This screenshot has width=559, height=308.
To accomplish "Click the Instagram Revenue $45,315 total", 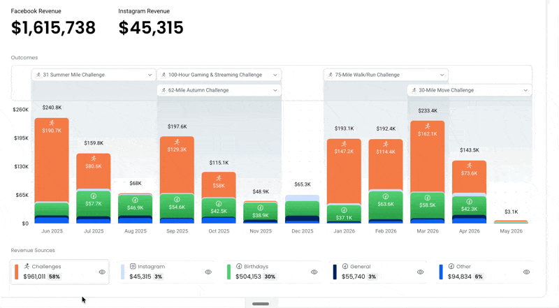I will coord(151,28).
